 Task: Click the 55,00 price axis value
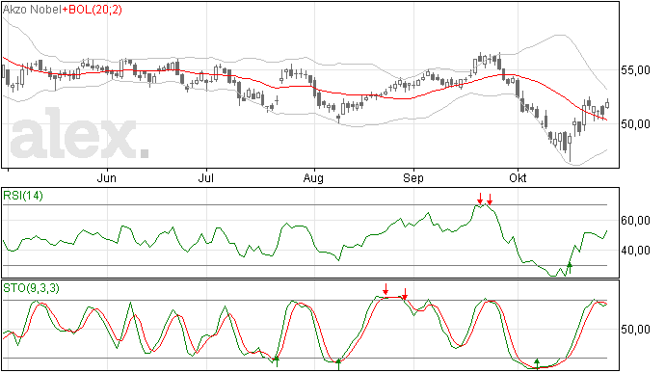click(x=635, y=70)
